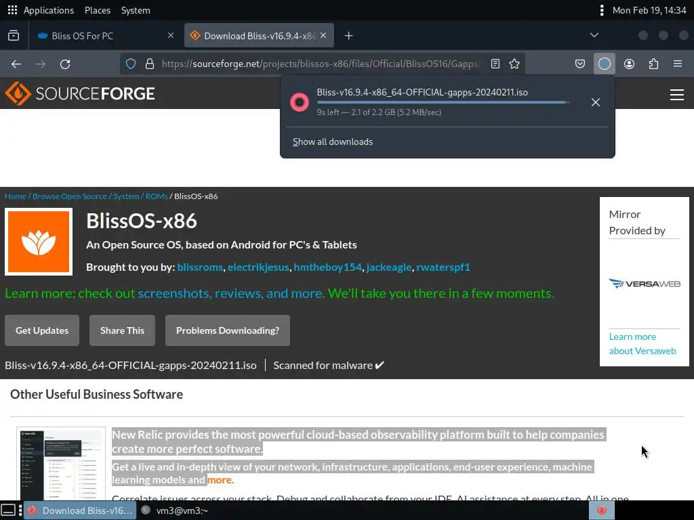Click the Problems Downloading? button

228,330
